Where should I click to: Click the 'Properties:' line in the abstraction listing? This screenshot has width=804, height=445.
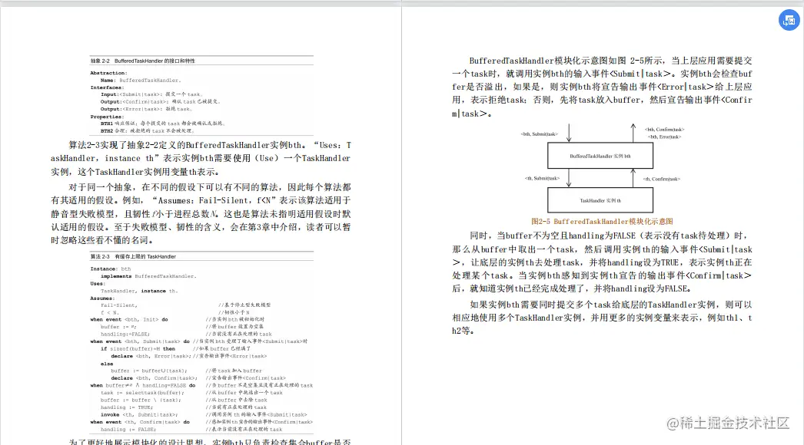(x=106, y=117)
